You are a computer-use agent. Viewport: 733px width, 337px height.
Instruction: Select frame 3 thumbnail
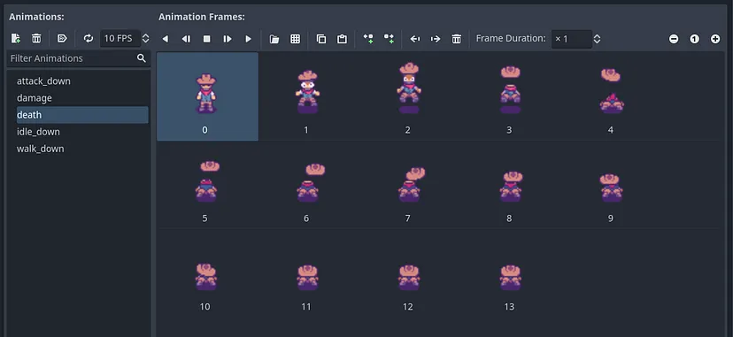point(511,96)
